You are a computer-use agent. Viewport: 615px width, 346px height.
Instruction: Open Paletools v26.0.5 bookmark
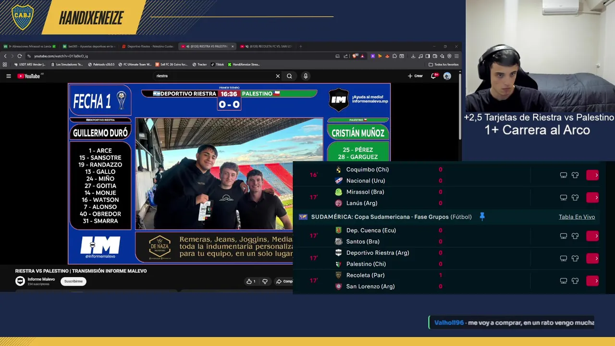[101, 64]
